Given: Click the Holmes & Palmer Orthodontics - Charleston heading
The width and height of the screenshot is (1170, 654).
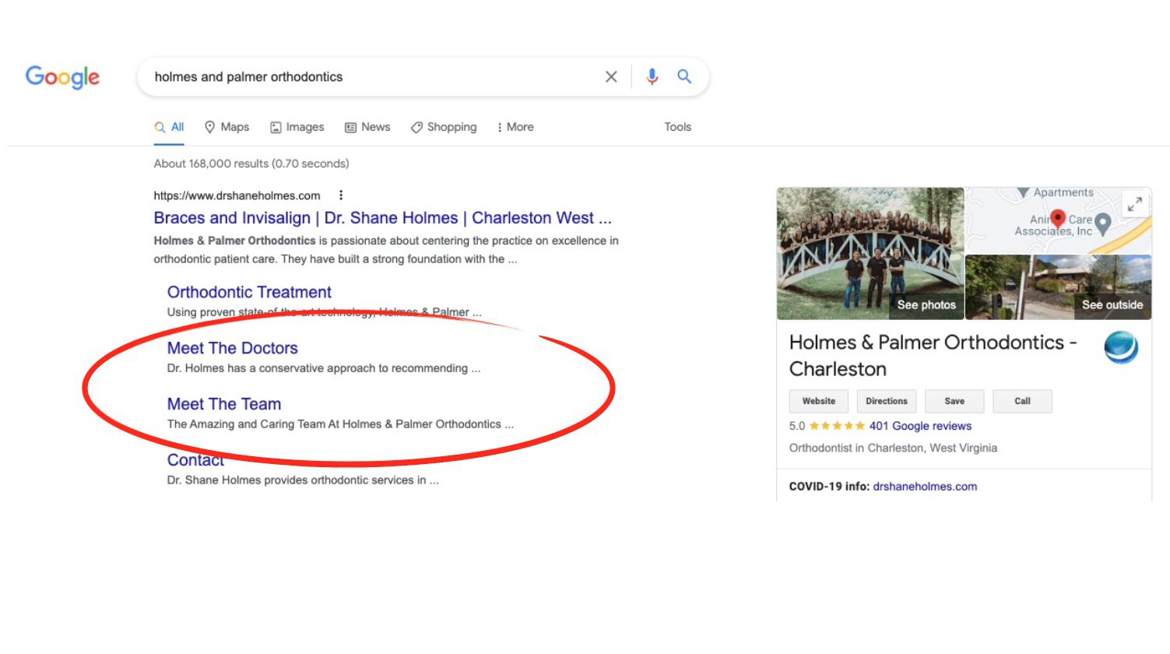Looking at the screenshot, I should pyautogui.click(x=933, y=355).
